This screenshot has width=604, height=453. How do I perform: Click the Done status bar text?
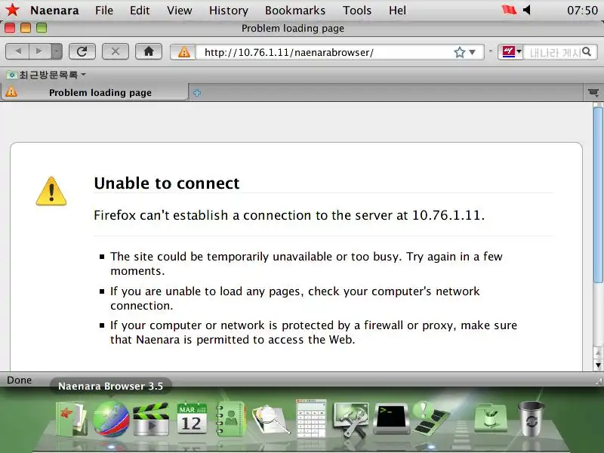click(20, 381)
